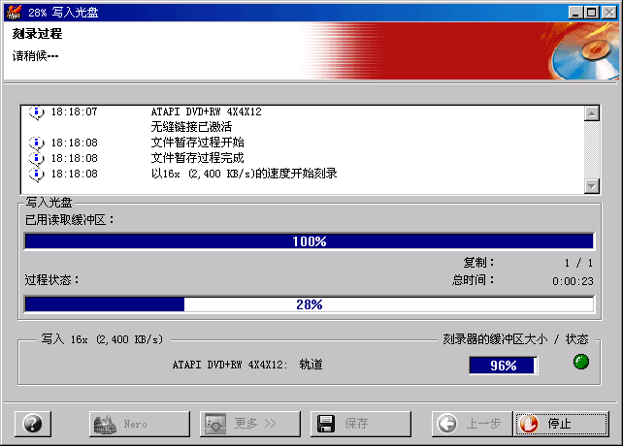Screen dimensions: 623x446
Task: Click the 96% recorder buffer indicator
Action: point(502,366)
